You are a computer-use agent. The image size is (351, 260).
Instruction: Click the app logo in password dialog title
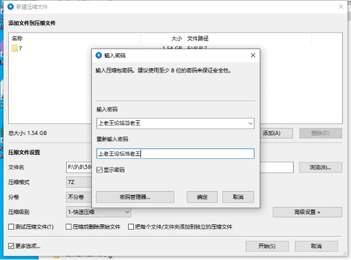click(98, 55)
